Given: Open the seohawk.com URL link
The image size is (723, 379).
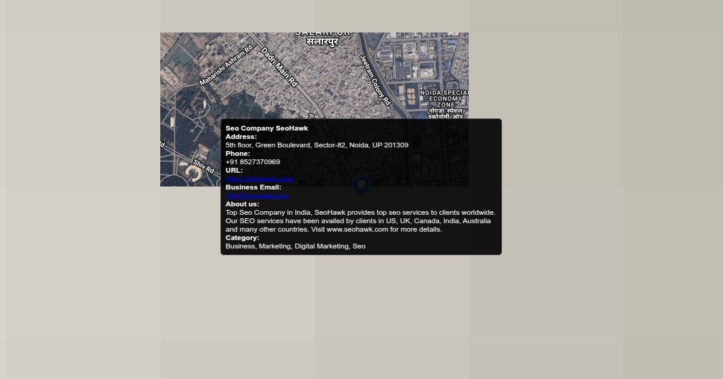Looking at the screenshot, I should (x=259, y=179).
